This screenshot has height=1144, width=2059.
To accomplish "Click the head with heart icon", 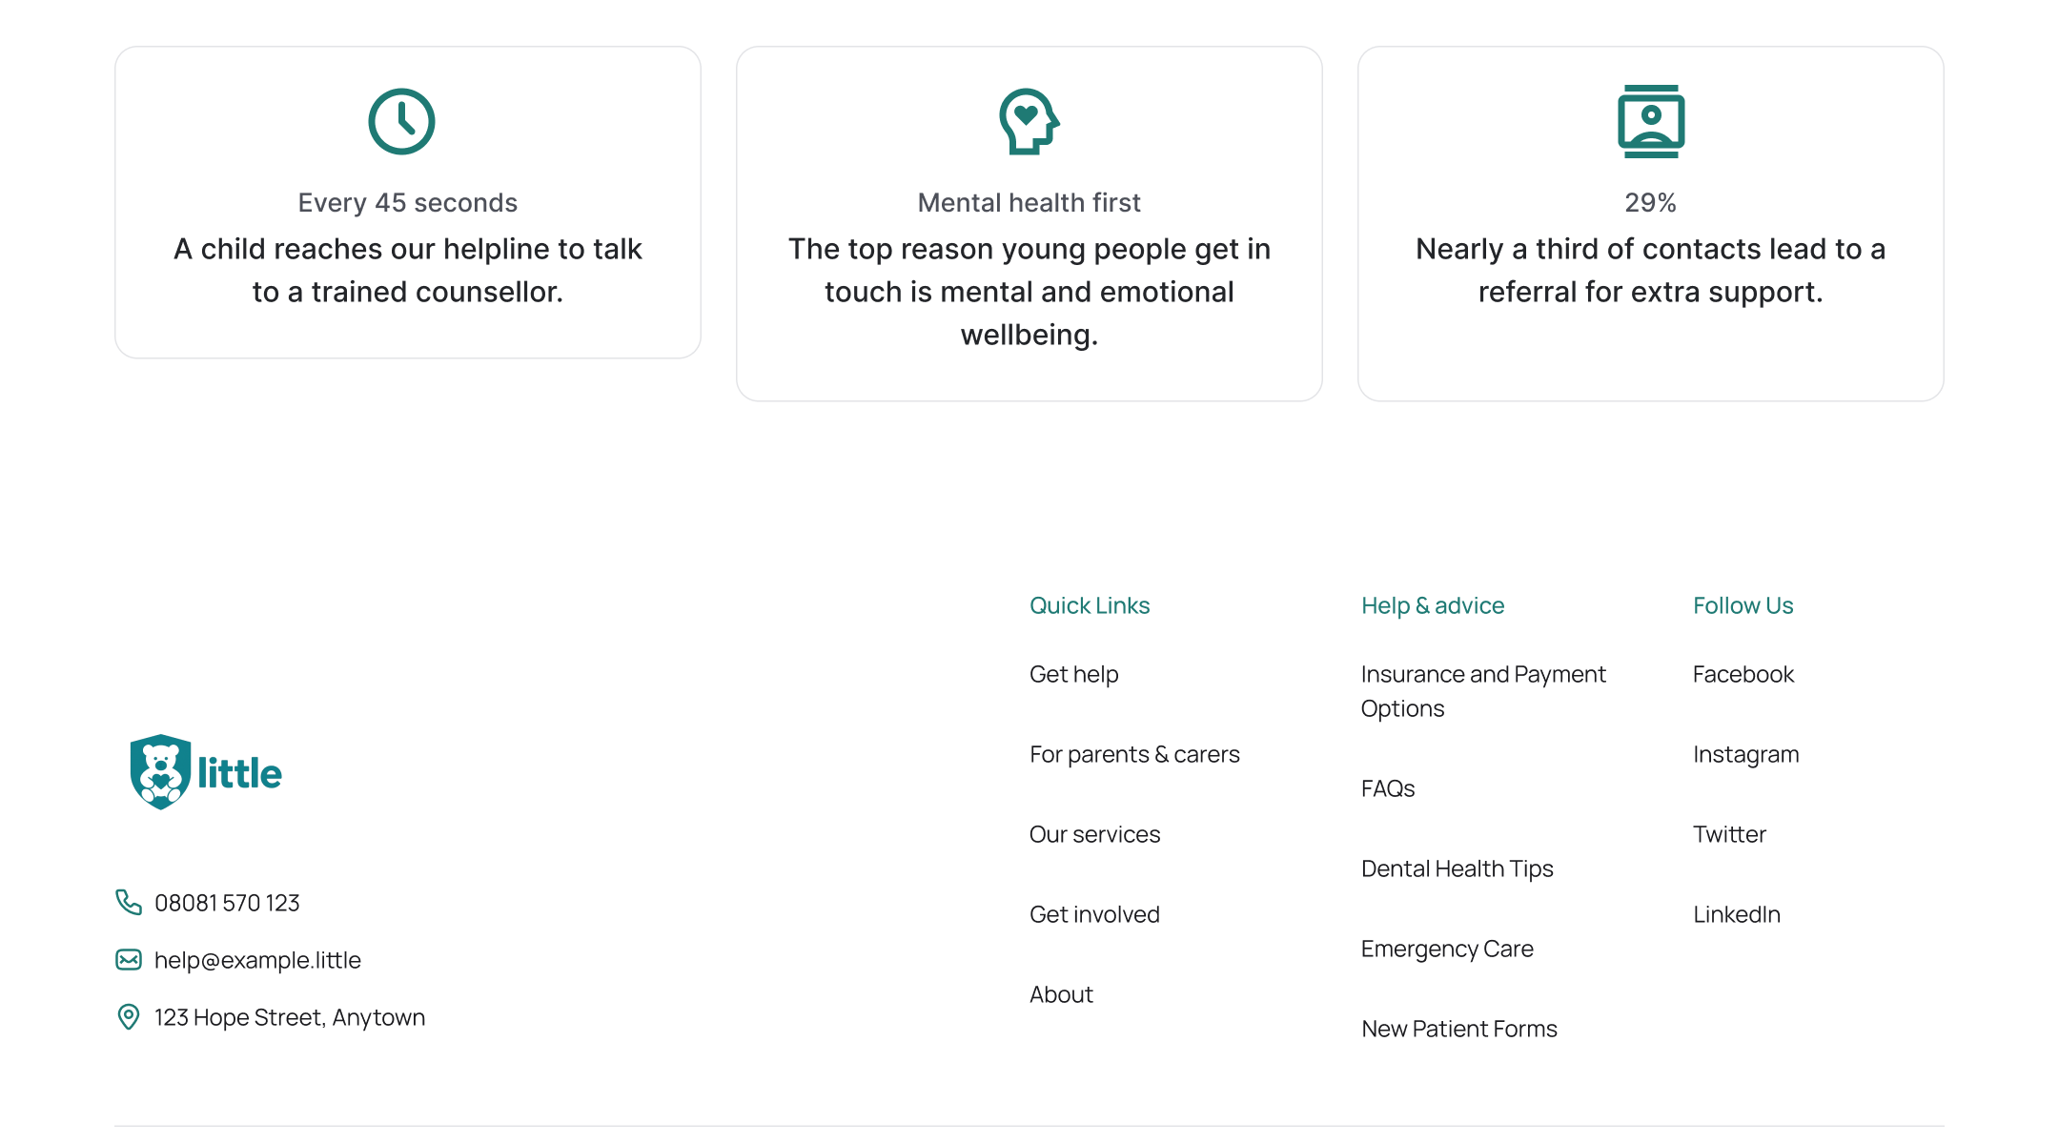I will pos(1029,122).
